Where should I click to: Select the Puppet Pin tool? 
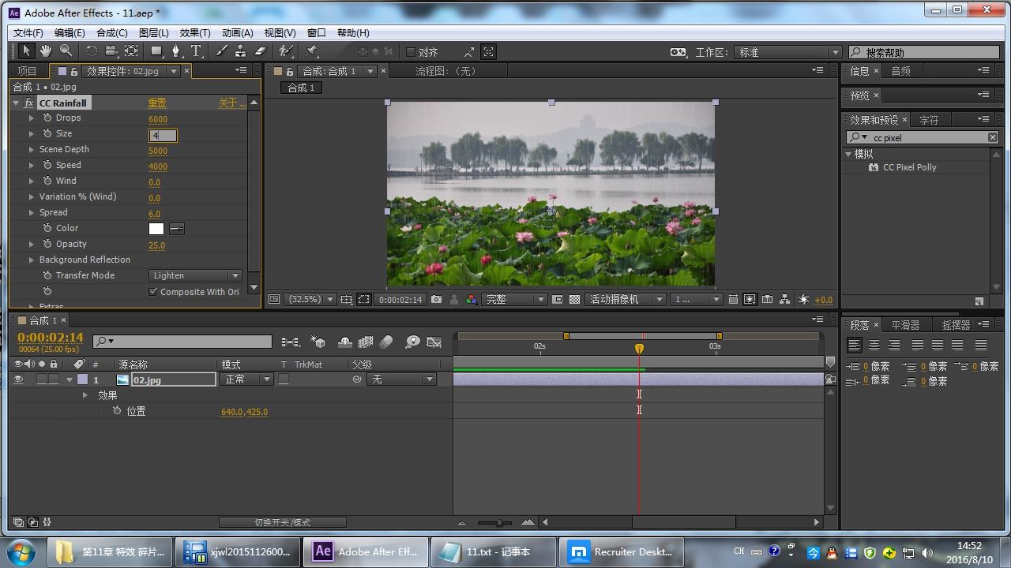312,51
